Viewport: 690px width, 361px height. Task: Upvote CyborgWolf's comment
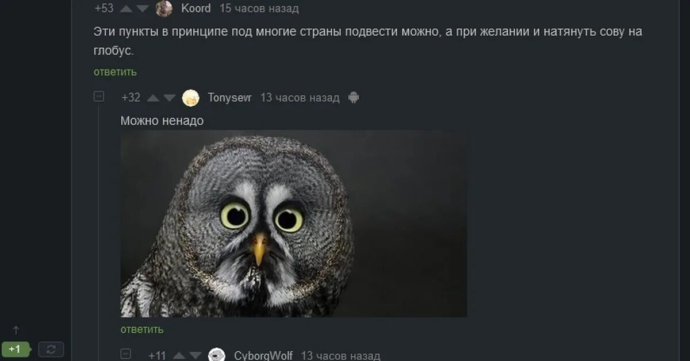(x=179, y=356)
